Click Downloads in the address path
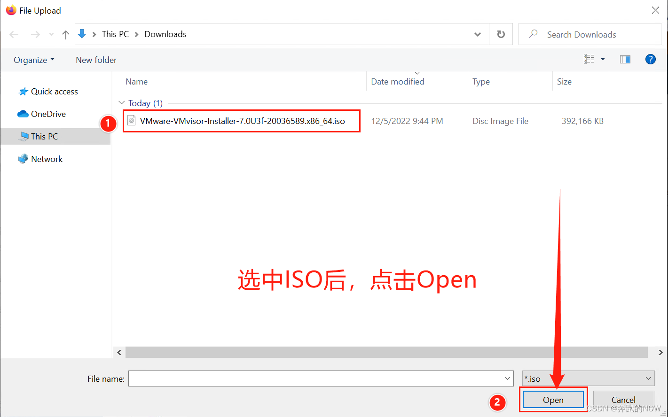The width and height of the screenshot is (668, 417). [x=165, y=34]
